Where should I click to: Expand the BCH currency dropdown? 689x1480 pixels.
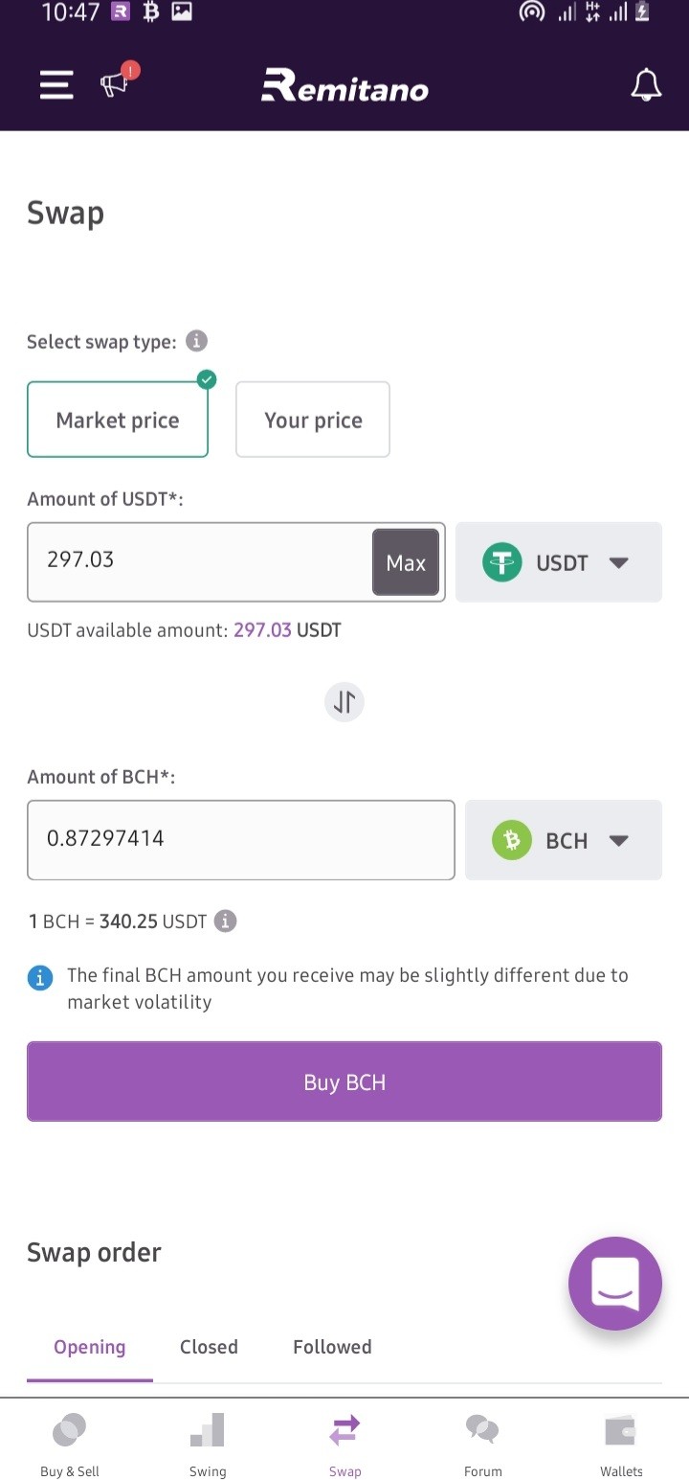point(564,840)
